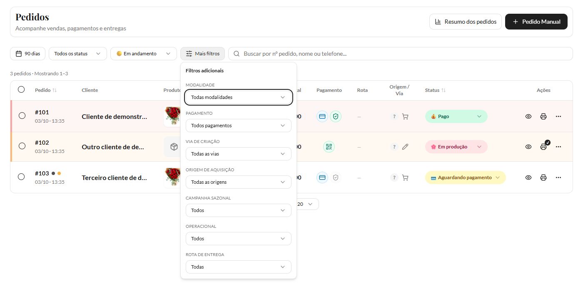
Task: Open more actions menu for order #101
Action: [x=558, y=116]
